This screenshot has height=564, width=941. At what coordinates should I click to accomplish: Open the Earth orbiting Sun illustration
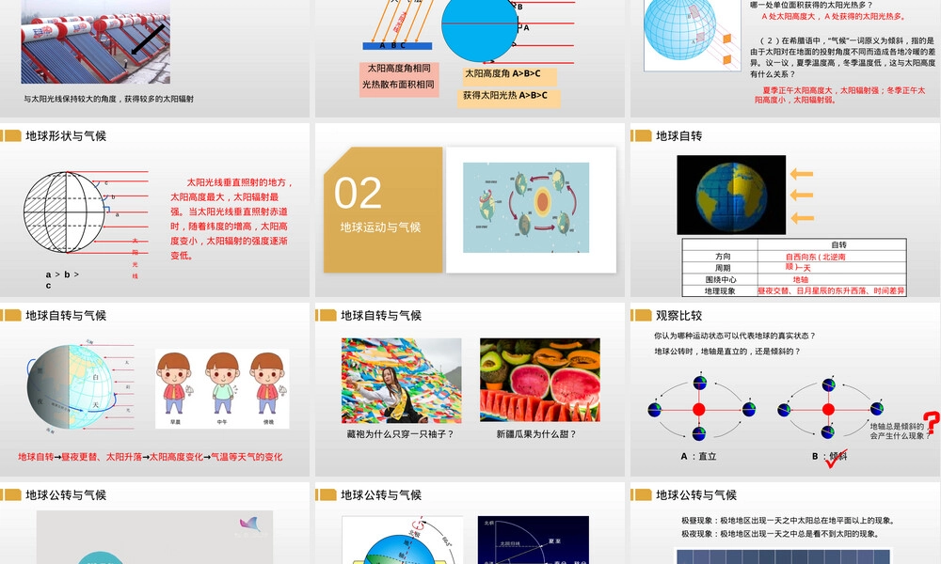(526, 208)
